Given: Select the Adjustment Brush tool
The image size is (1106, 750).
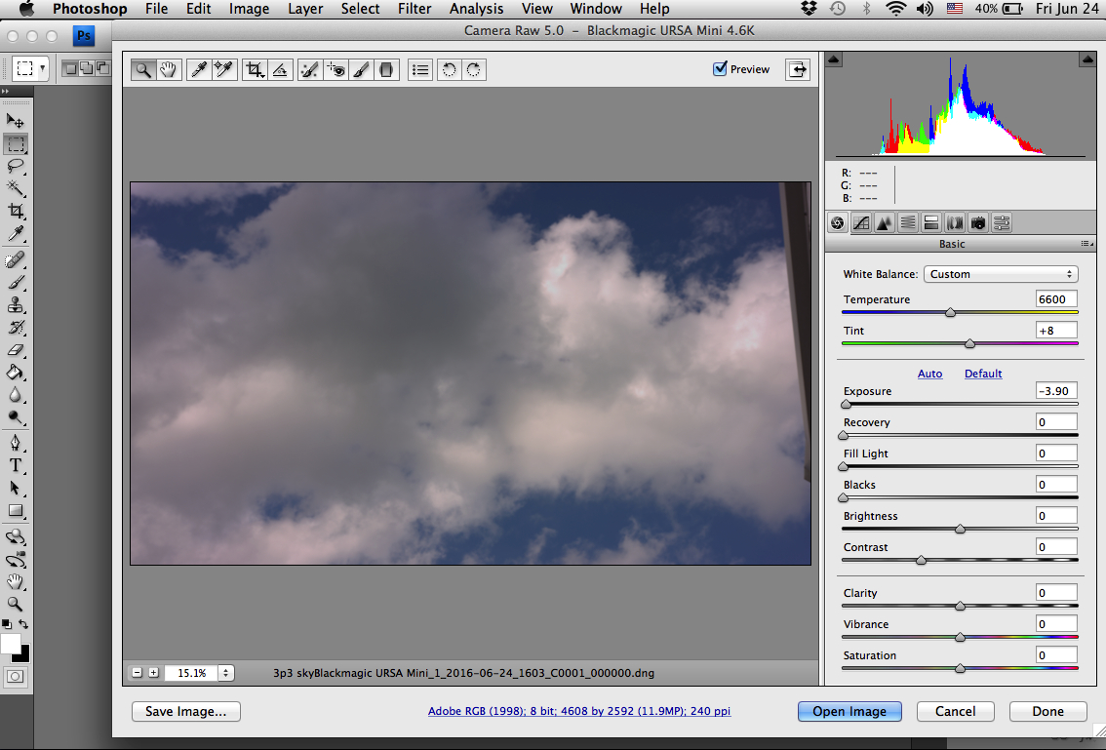Looking at the screenshot, I should coord(361,70).
